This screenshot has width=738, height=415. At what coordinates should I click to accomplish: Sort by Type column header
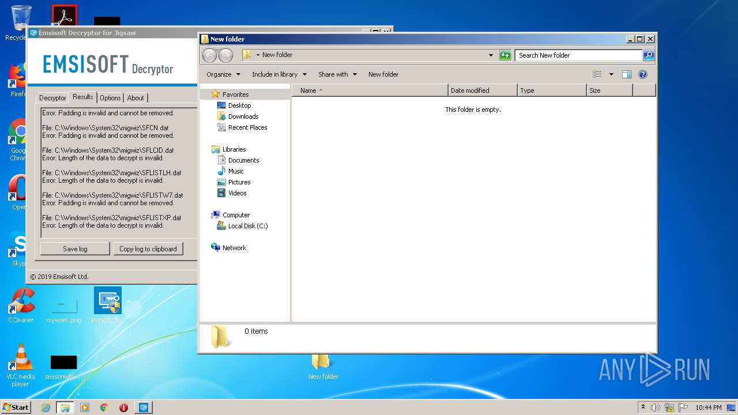pyautogui.click(x=552, y=90)
